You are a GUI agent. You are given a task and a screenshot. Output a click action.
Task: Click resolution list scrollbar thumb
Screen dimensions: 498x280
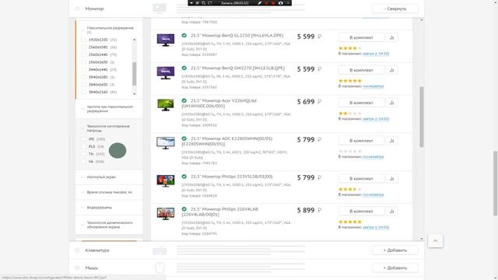[135, 74]
